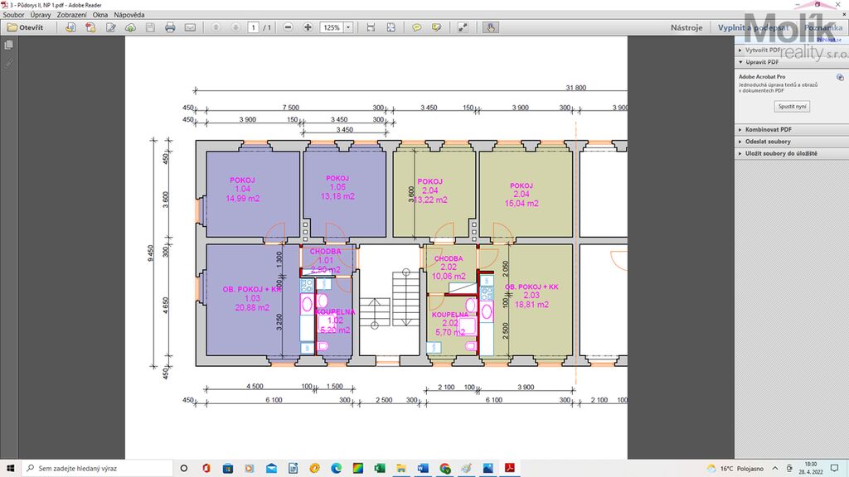Click the print icon in toolbar
The height and width of the screenshot is (477, 849).
170,27
